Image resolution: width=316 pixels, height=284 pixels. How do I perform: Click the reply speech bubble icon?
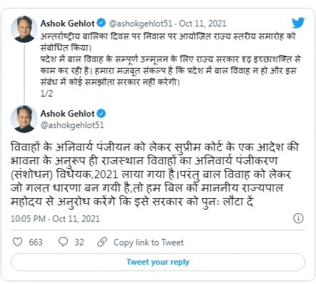click(63, 242)
